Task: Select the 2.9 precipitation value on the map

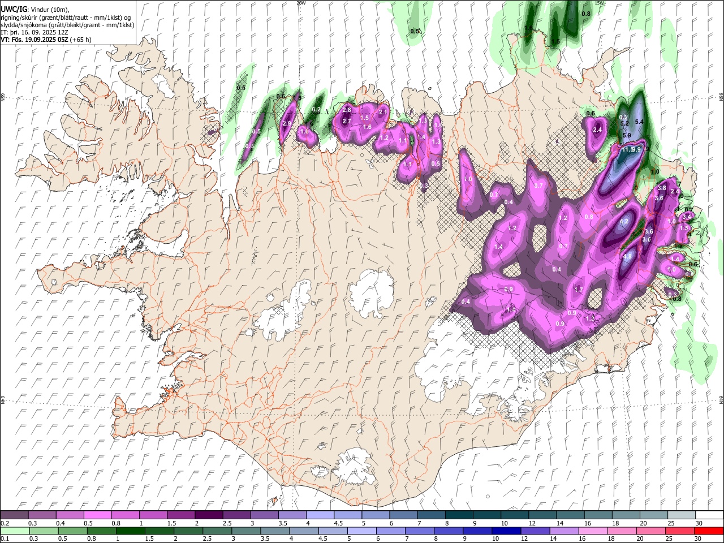Action: point(286,124)
